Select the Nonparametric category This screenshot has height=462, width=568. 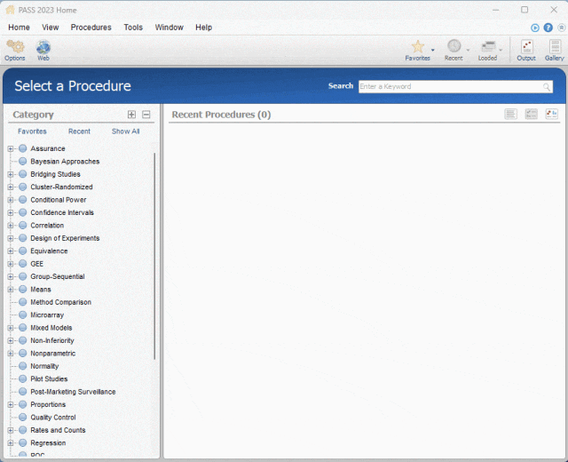[x=53, y=354]
